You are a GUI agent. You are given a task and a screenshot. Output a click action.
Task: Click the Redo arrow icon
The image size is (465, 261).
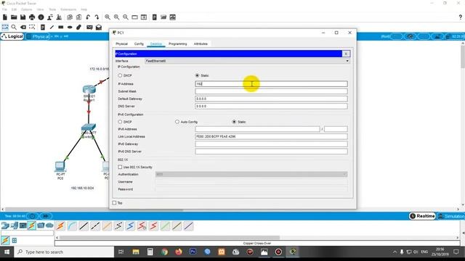tap(97, 17)
